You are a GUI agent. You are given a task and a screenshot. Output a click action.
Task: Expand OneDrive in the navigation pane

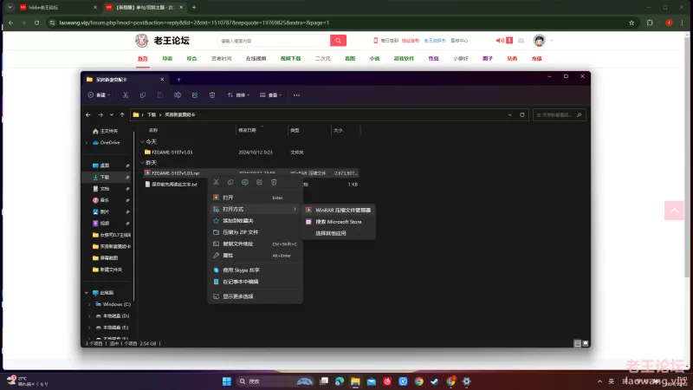[87, 143]
